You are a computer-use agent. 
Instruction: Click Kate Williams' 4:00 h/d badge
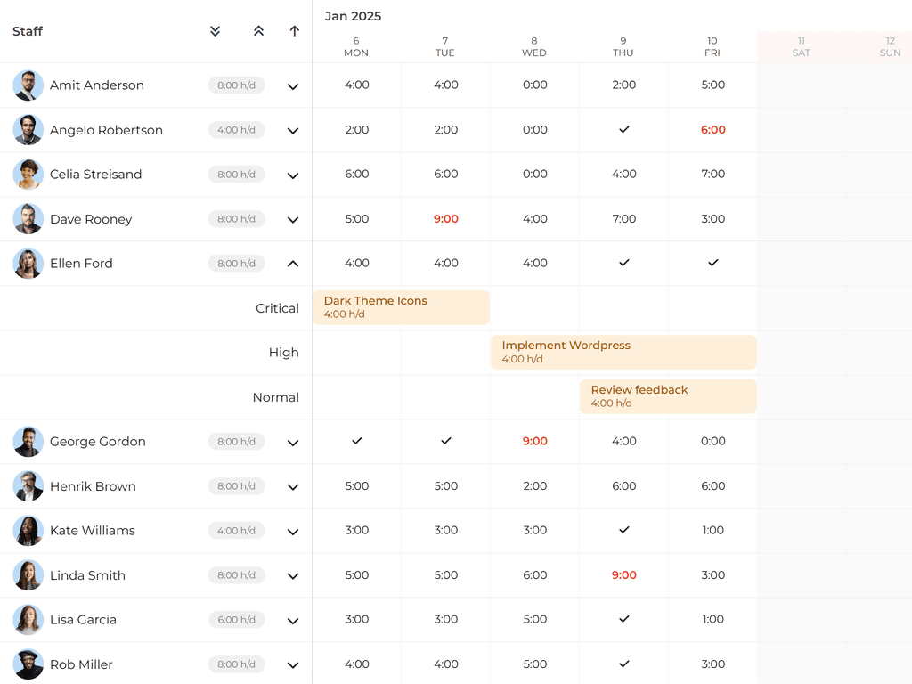pyautogui.click(x=235, y=530)
